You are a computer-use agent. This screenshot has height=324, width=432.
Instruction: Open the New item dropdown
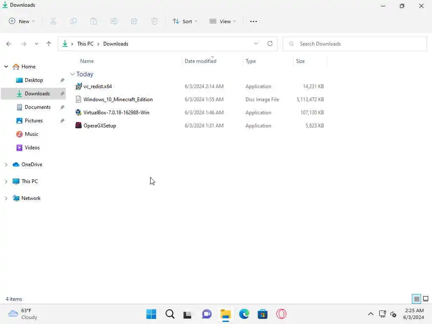click(22, 21)
